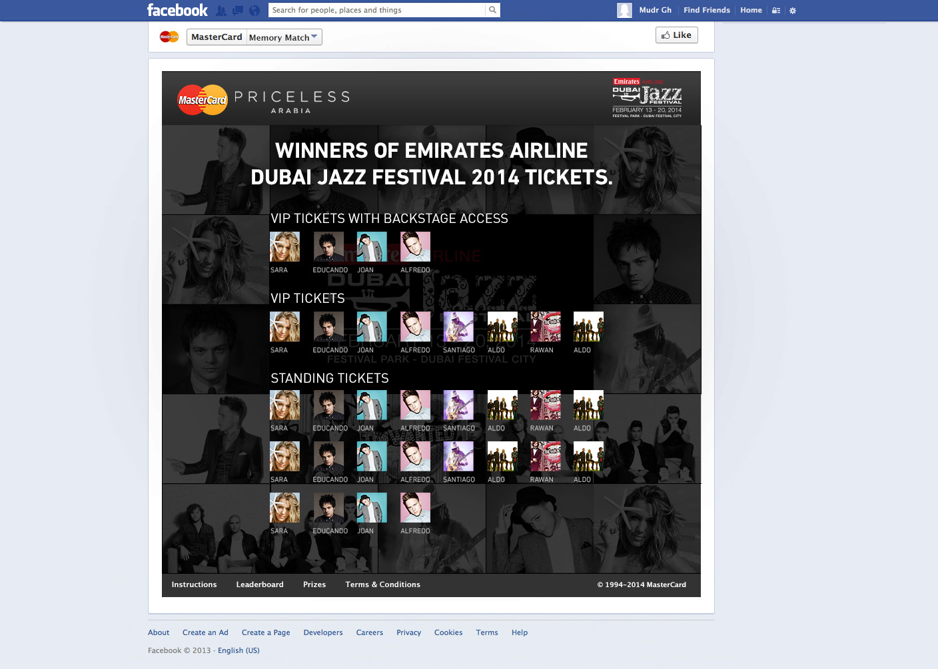Click the MasterCard page name button

click(217, 37)
